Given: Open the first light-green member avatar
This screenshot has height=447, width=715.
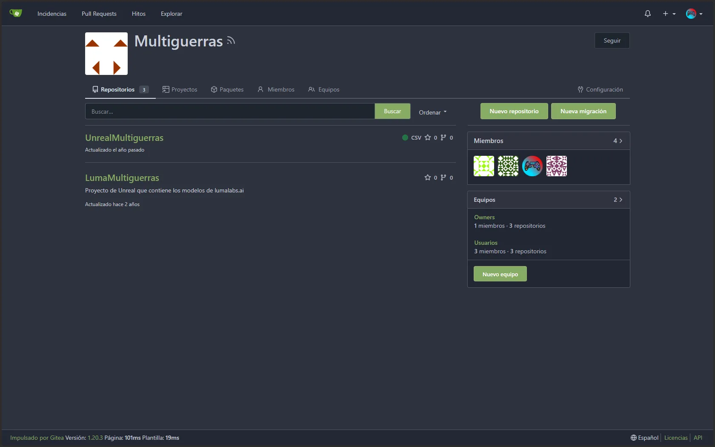Looking at the screenshot, I should click(x=484, y=166).
